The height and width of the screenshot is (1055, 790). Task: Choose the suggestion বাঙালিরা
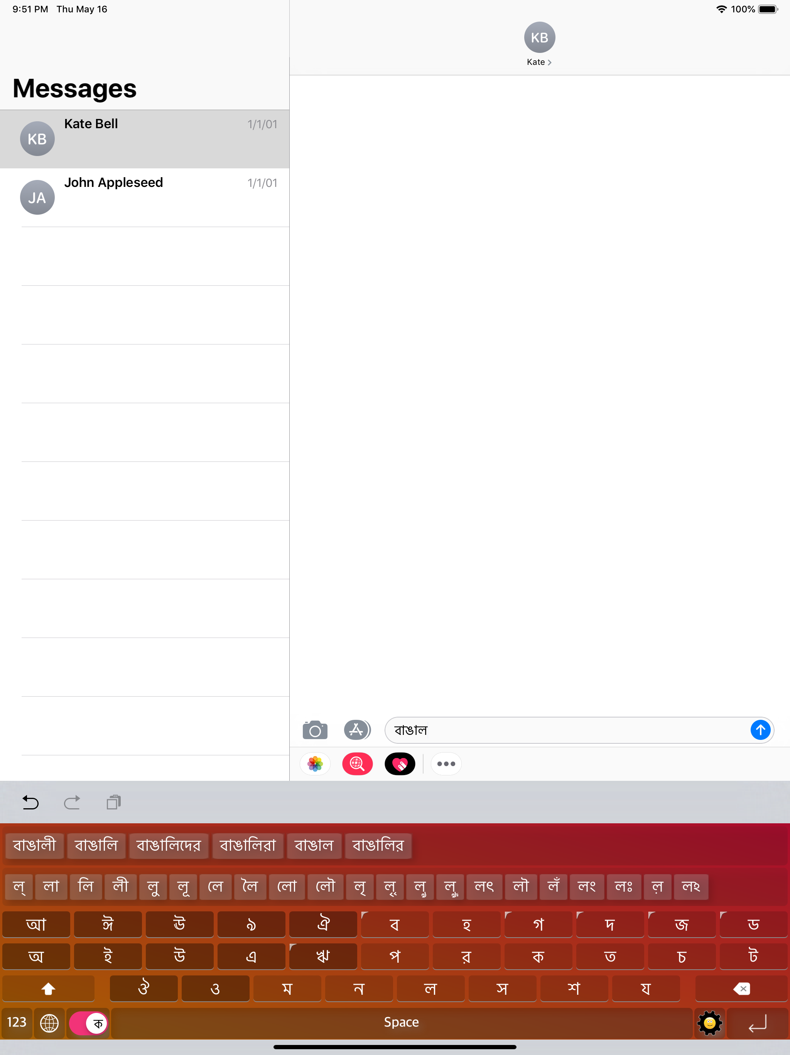pos(248,846)
